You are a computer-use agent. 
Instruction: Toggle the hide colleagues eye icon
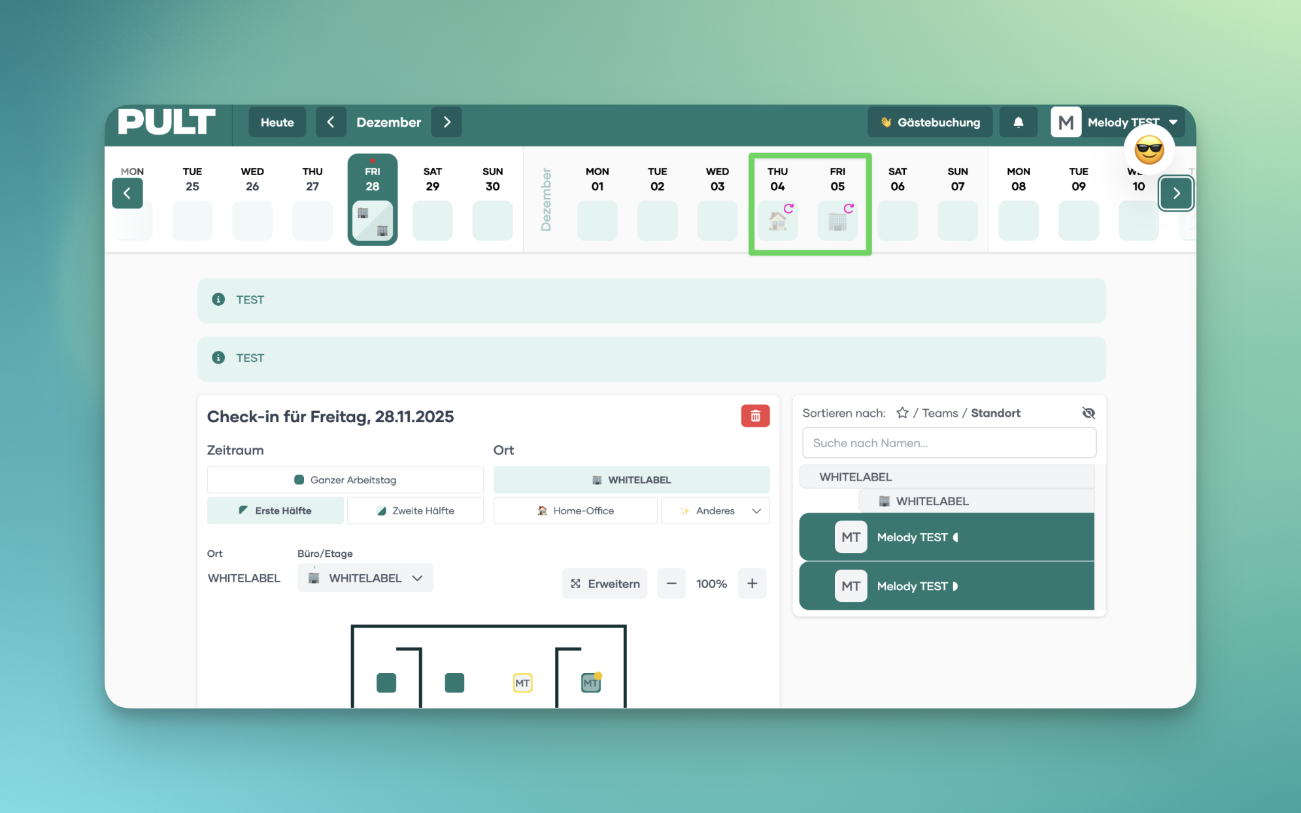pos(1088,413)
